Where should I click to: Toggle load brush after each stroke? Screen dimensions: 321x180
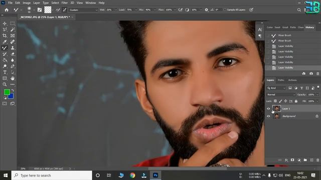(58, 10)
